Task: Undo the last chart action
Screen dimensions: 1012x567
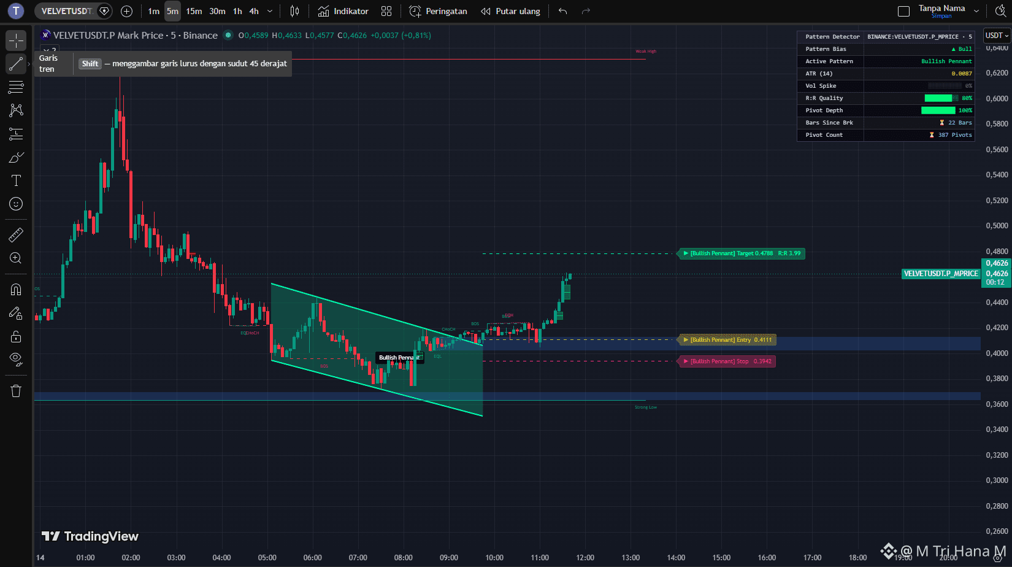Action: pyautogui.click(x=562, y=11)
